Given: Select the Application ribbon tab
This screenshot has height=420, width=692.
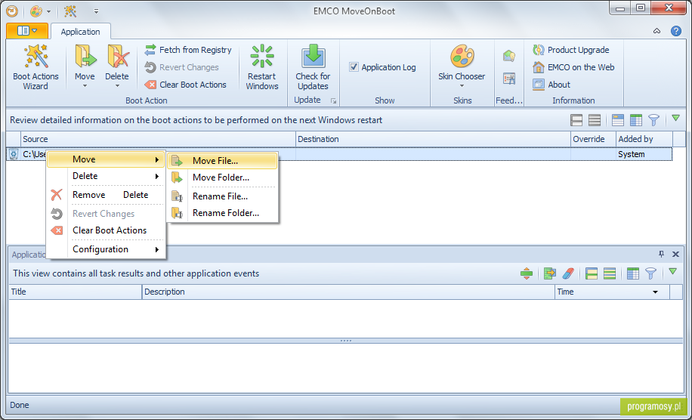Looking at the screenshot, I should click(x=80, y=32).
